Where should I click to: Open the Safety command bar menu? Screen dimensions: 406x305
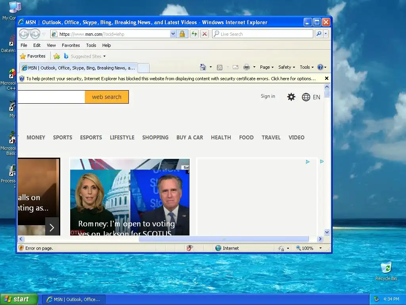[287, 67]
